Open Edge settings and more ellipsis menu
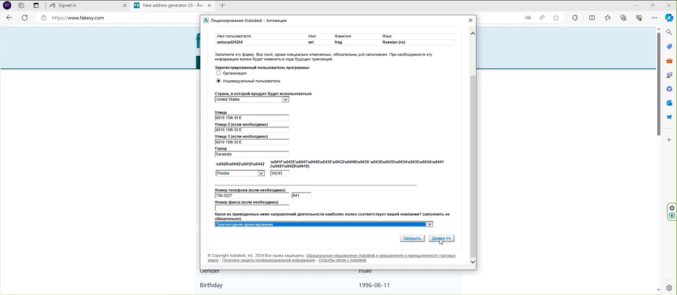 click(654, 18)
